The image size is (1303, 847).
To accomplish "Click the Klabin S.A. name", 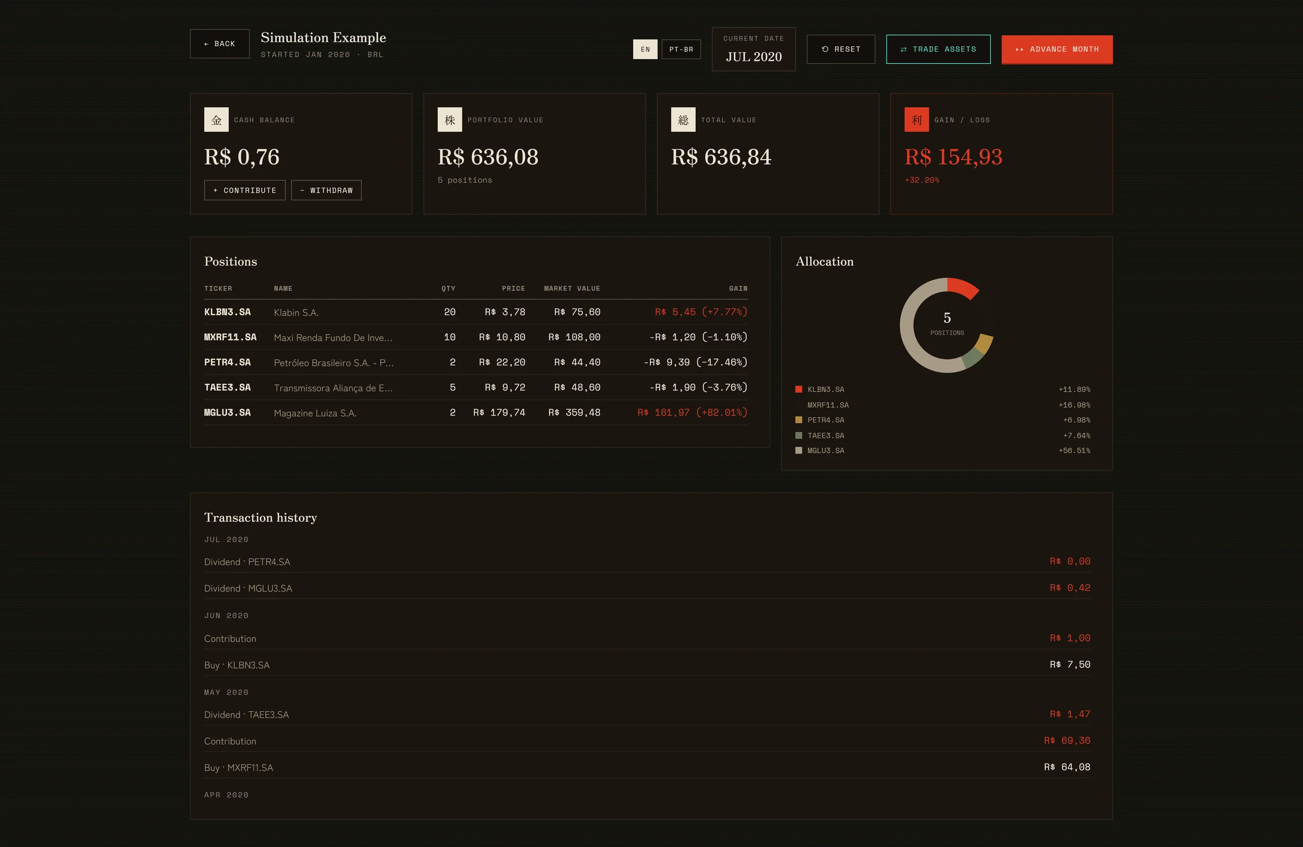I will (x=296, y=312).
